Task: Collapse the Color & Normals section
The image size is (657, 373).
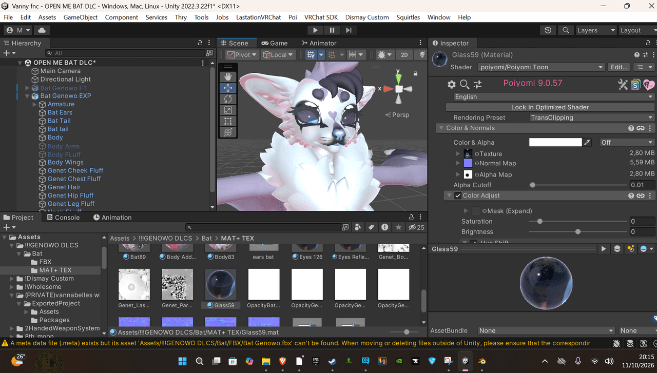Action: (440, 128)
